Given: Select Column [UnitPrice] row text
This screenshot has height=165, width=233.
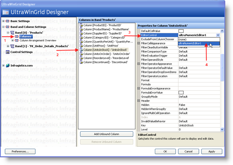Looking at the screenshot, I should [x=101, y=46].
